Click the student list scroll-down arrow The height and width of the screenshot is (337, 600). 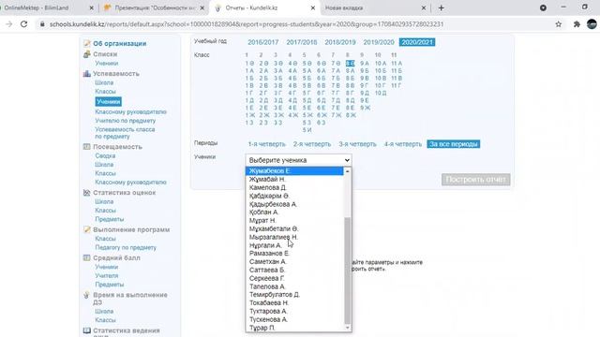pos(348,328)
